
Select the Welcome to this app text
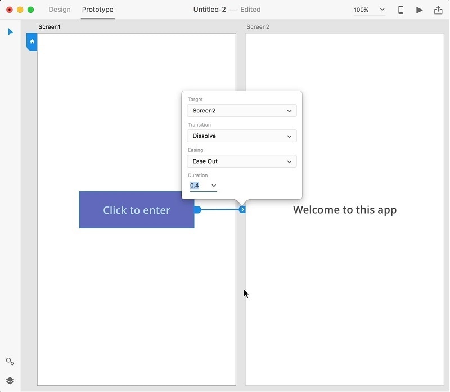pos(345,210)
